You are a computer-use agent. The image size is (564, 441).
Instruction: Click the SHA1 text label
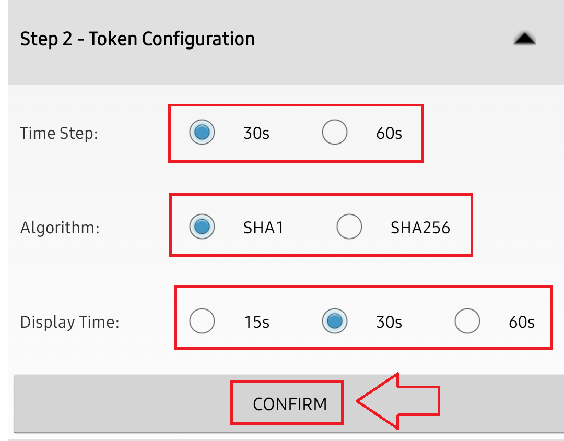(x=263, y=228)
